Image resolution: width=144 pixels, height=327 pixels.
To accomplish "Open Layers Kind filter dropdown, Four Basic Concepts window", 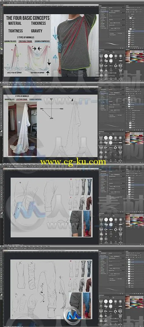I will pos(128,8).
